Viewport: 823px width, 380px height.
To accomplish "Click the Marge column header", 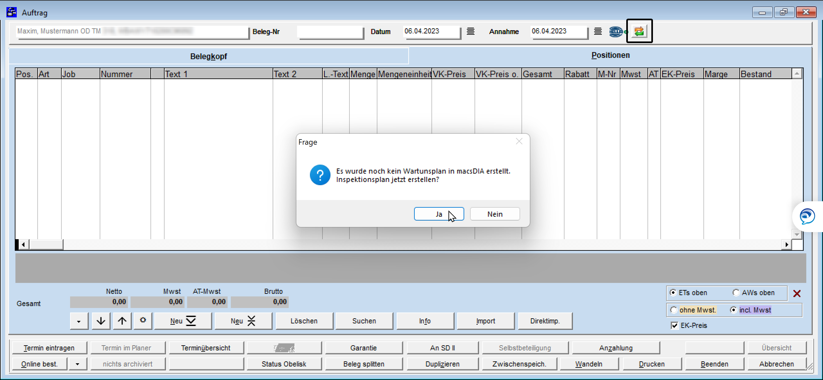I will [721, 74].
